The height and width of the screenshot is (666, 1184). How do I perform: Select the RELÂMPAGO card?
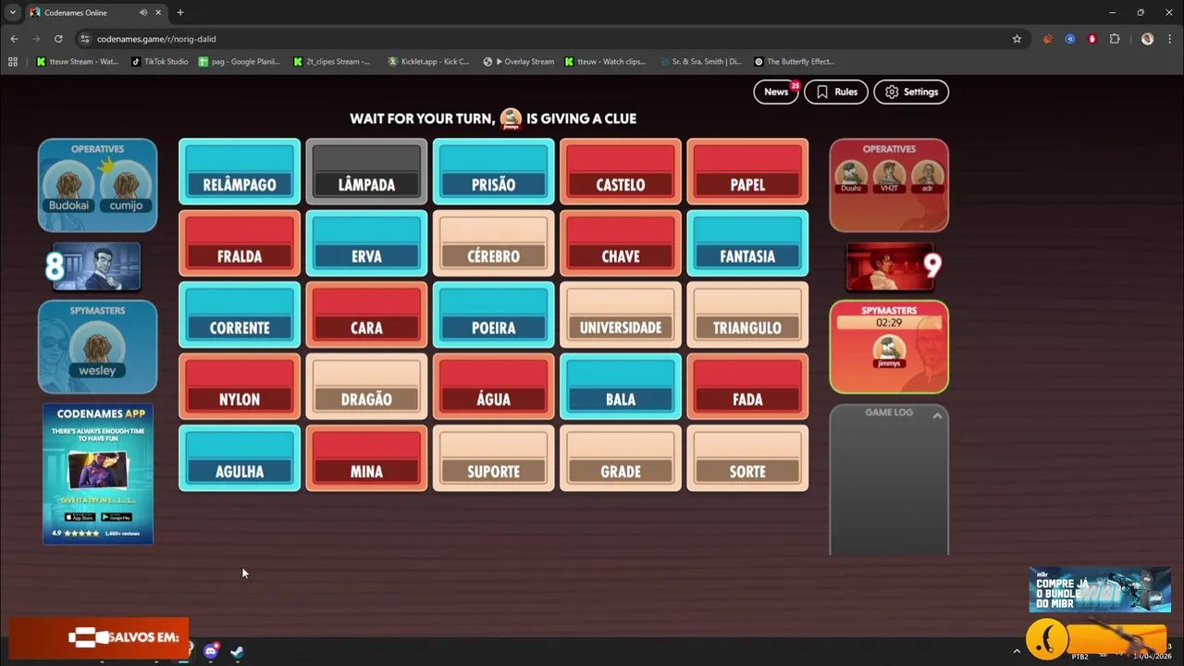pos(240,171)
